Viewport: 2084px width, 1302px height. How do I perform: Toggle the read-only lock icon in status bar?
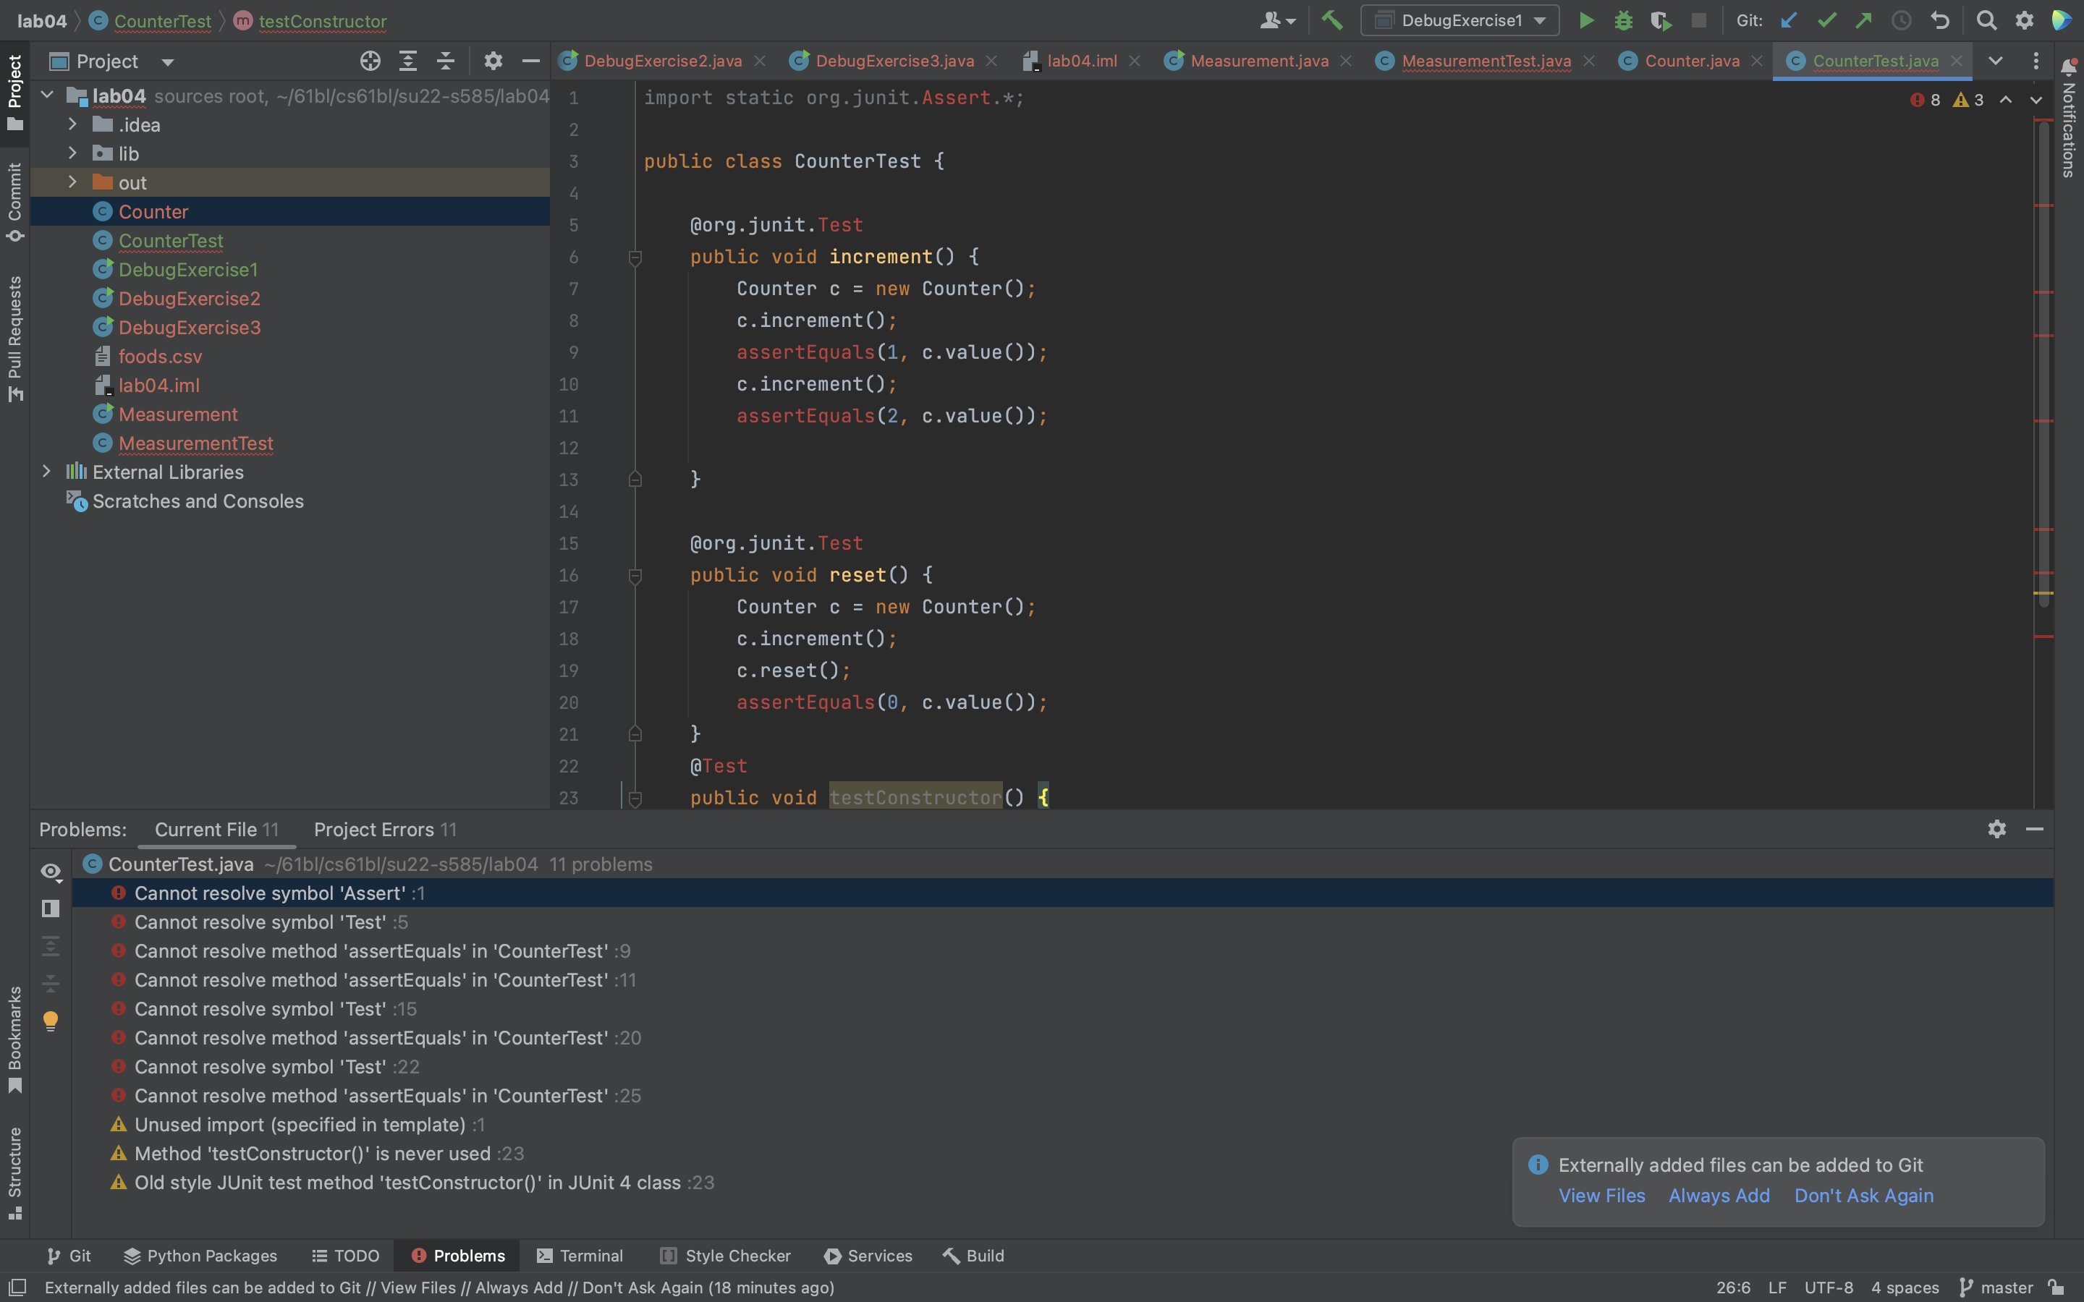coord(2057,1288)
